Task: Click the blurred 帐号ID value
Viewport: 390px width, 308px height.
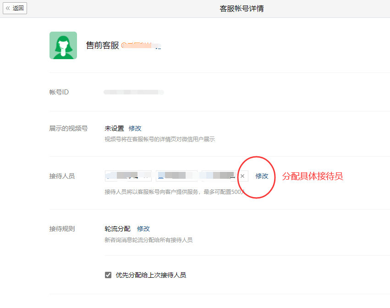Action: [x=133, y=92]
